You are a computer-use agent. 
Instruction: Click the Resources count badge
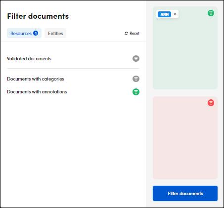point(36,33)
